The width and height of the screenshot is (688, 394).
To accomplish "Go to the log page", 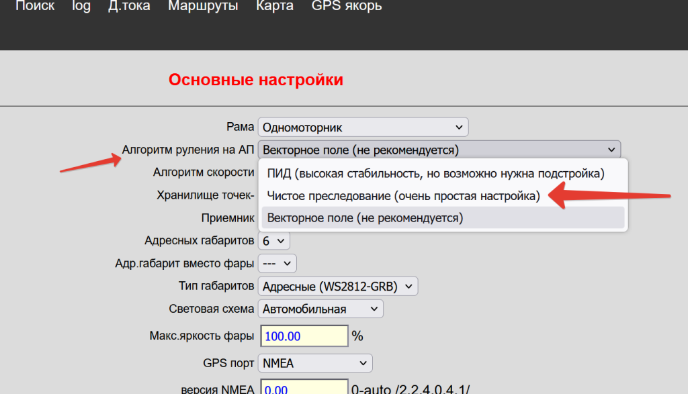I will coord(81,7).
